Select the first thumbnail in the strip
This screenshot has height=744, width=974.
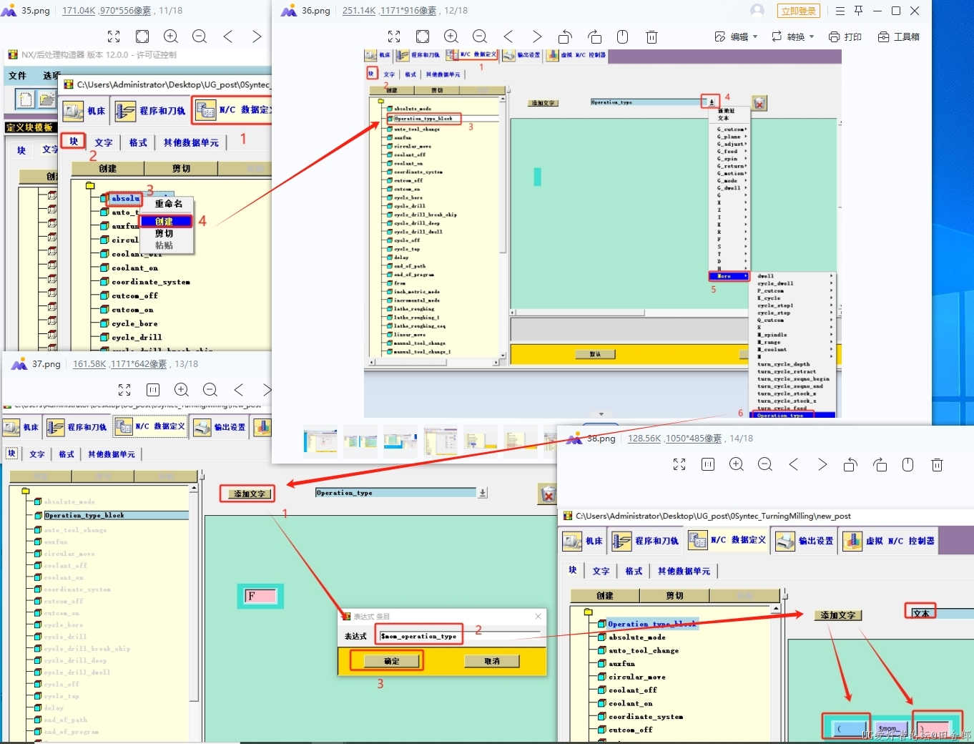pos(320,441)
